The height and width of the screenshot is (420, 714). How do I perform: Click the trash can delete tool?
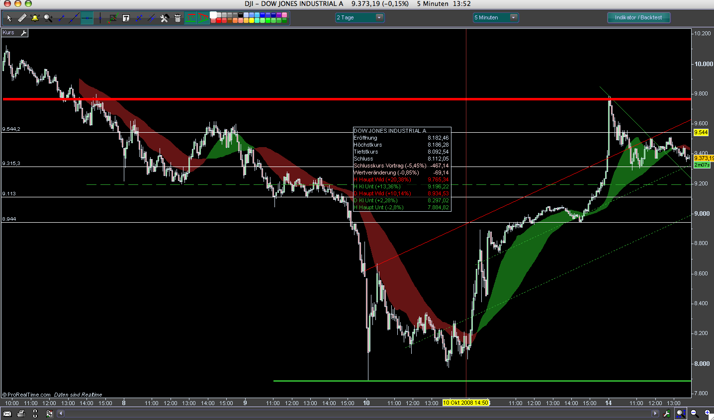click(178, 18)
